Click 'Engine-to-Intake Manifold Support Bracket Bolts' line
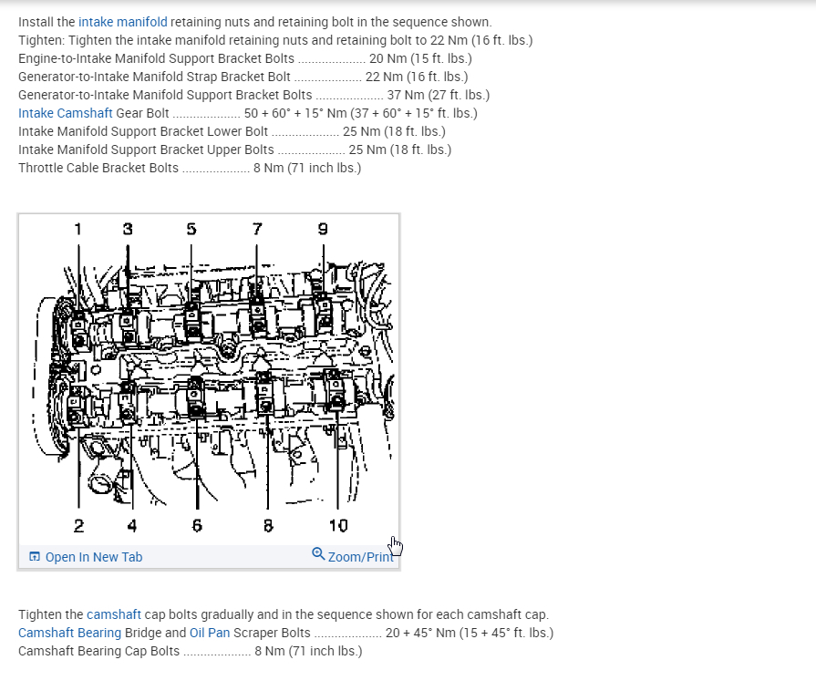816x691 pixels. click(245, 58)
